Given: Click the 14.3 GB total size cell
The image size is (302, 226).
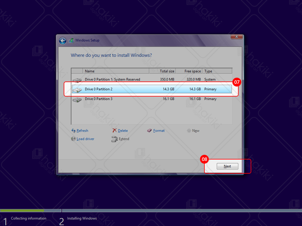Looking at the screenshot, I should pyautogui.click(x=168, y=89).
